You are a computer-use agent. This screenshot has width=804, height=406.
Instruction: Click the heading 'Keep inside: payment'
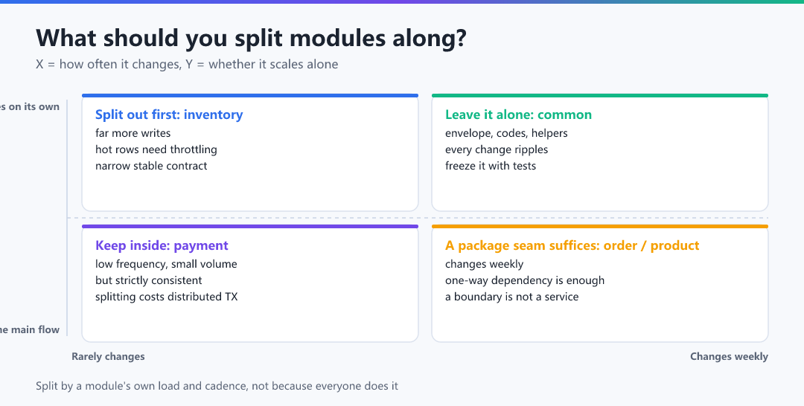click(x=162, y=245)
